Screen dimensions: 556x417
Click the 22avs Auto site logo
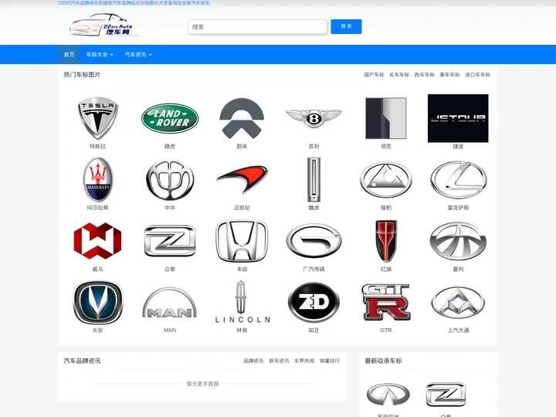(x=104, y=25)
